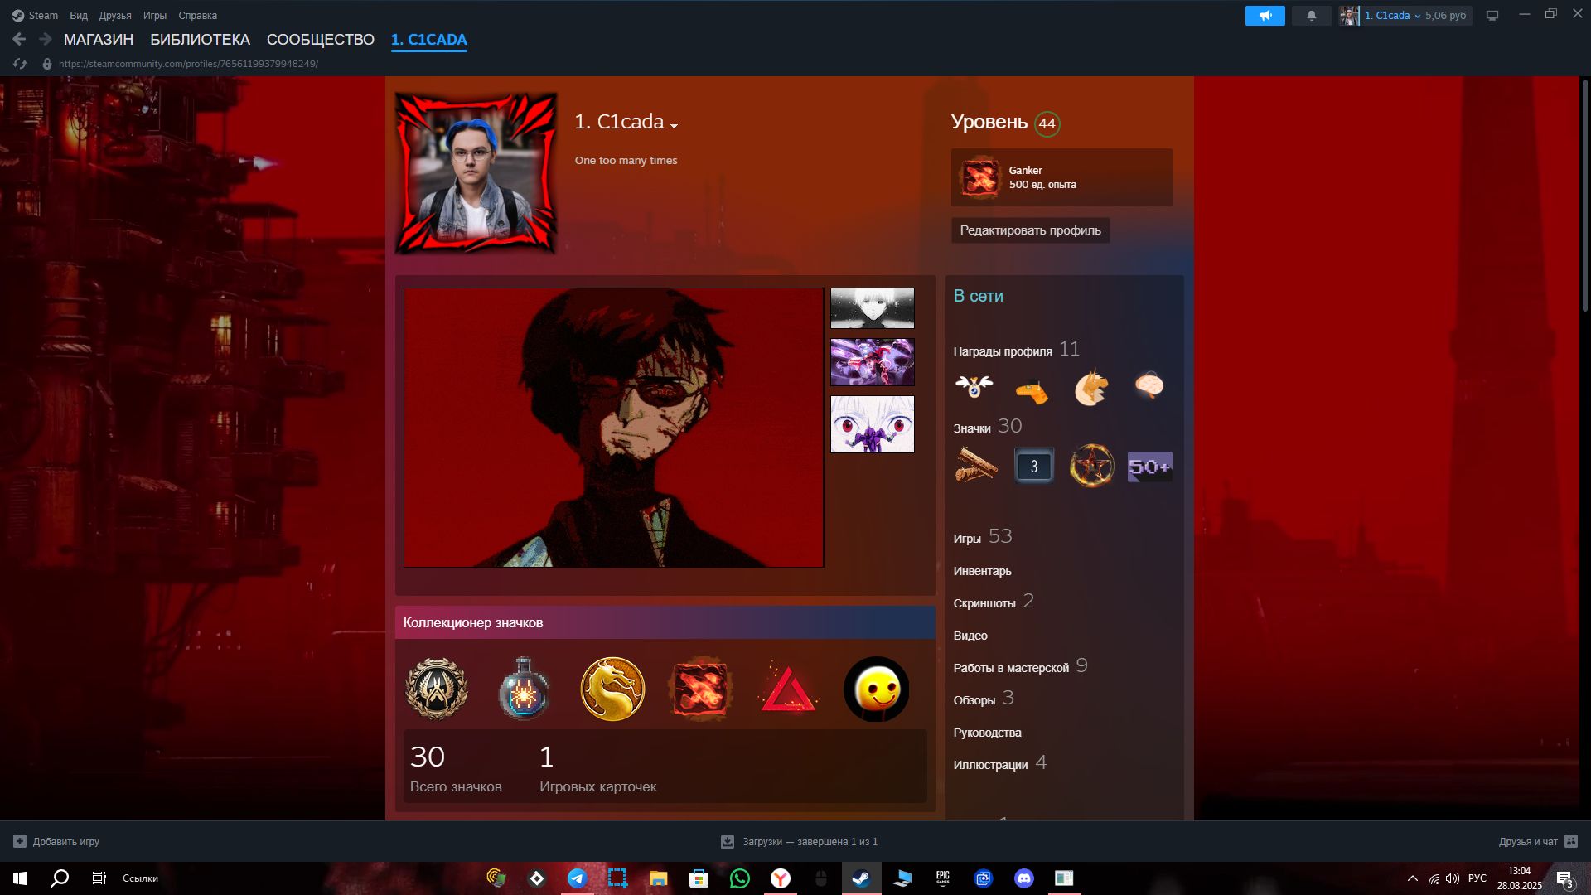This screenshot has height=895, width=1591.
Task: Click the red triangle badge in the showcase
Action: click(x=788, y=689)
